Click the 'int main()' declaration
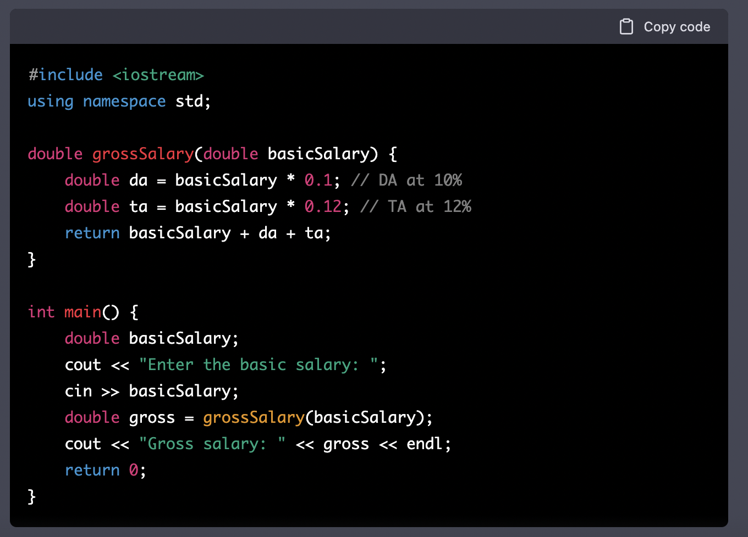 point(73,312)
